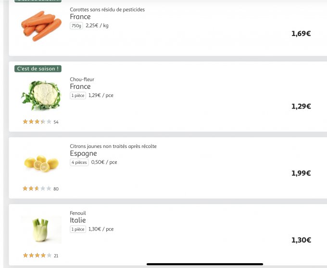This screenshot has width=327, height=268.
Task: Select the '1 pièce' tag on Fenouil
Action: (78, 229)
